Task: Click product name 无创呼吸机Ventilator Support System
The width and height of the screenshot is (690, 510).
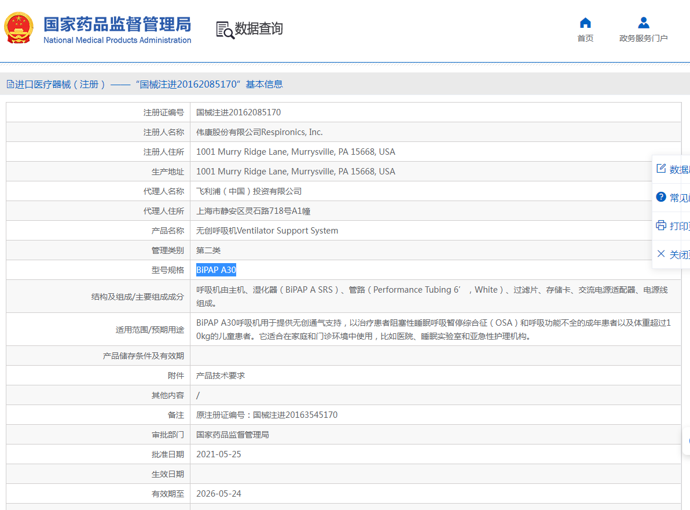Action: coord(267,231)
